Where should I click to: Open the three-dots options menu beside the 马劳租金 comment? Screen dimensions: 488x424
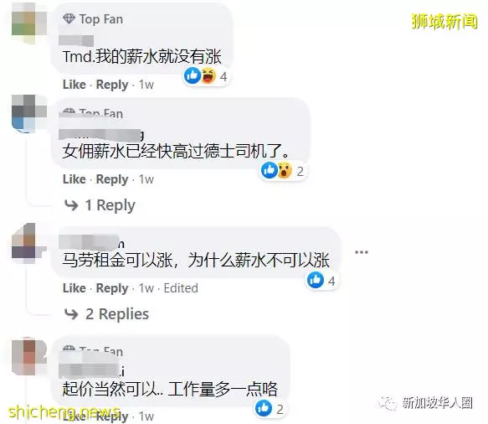(x=362, y=252)
